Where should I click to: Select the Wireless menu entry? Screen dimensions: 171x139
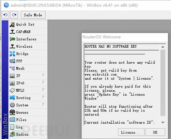click(x=28, y=46)
